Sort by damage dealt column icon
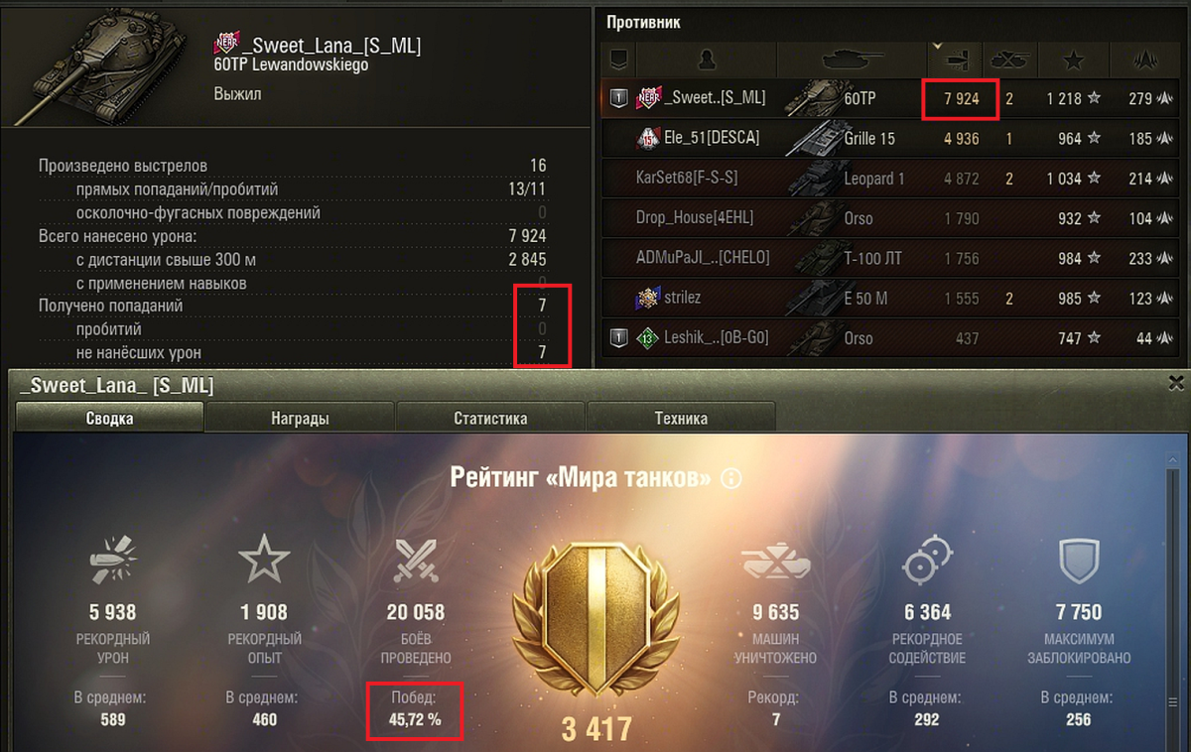The width and height of the screenshot is (1191, 752). pos(958,61)
